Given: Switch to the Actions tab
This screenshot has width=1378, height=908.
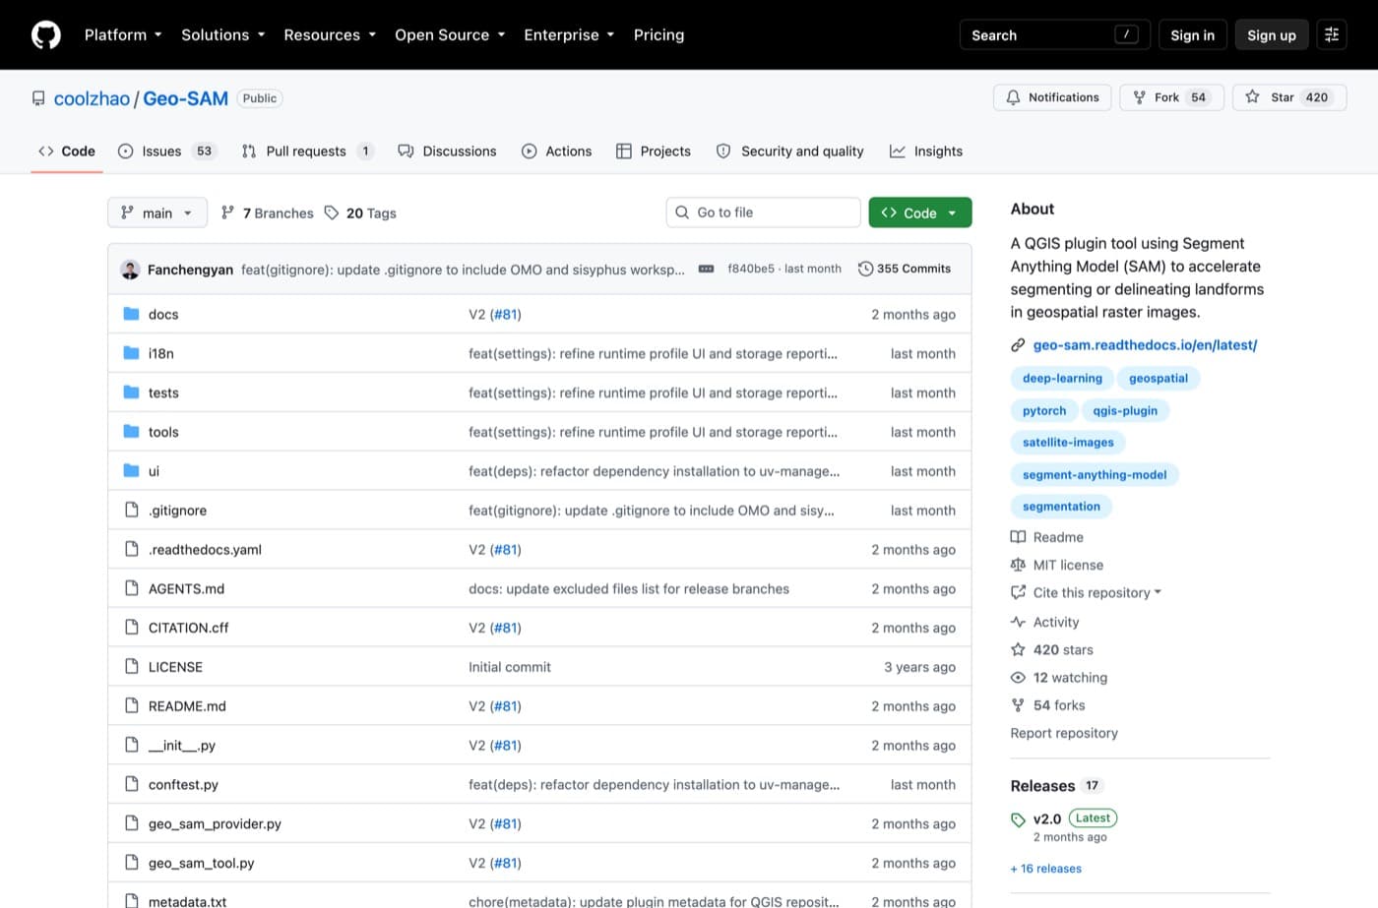Looking at the screenshot, I should pos(557,151).
